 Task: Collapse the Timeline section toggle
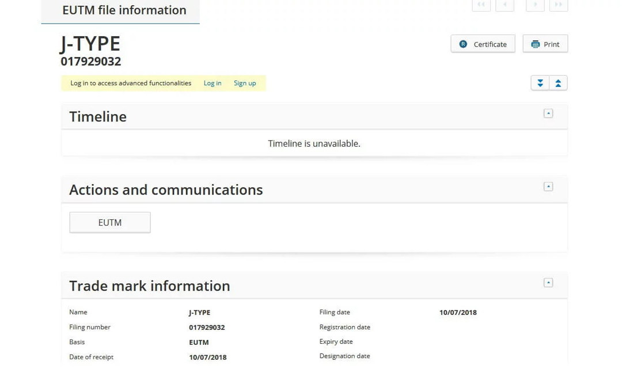(x=548, y=113)
